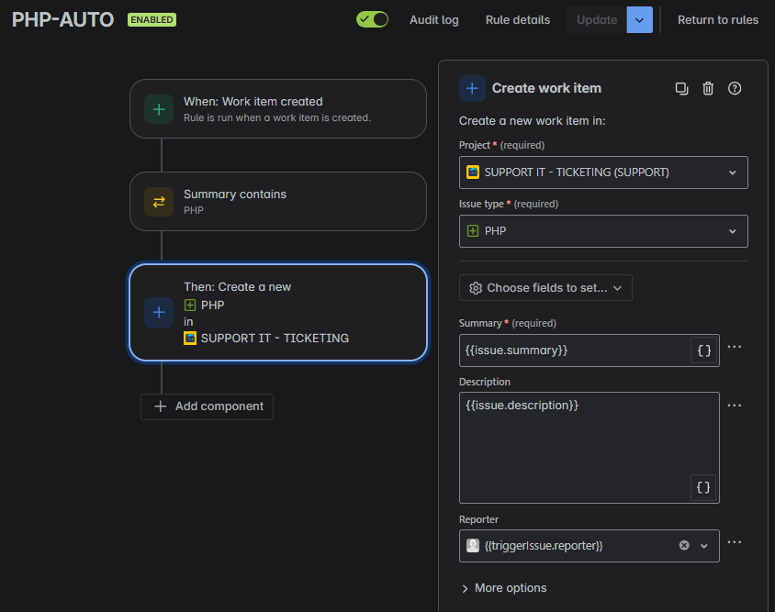Viewport: 775px width, 612px height.
Task: Open the Issue type dropdown
Action: coord(603,231)
